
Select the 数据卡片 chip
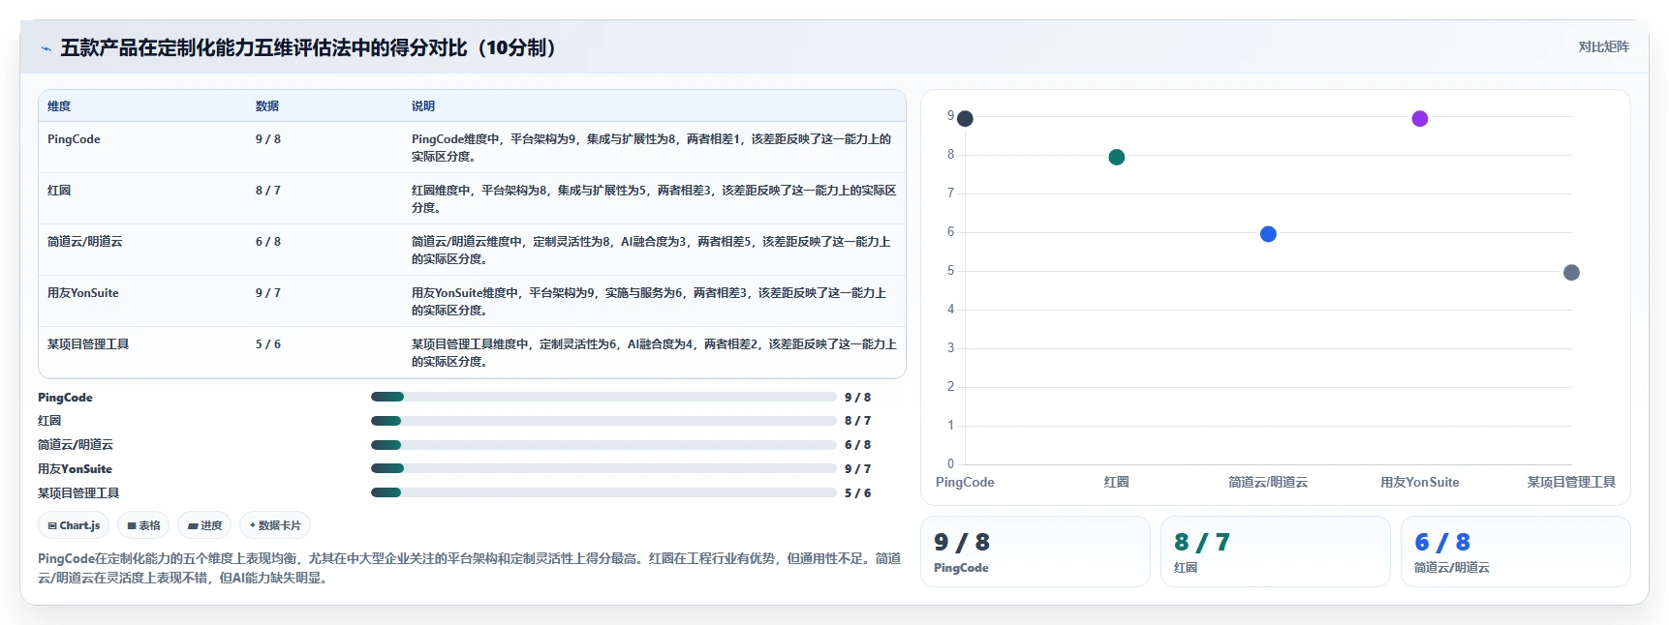coord(275,525)
